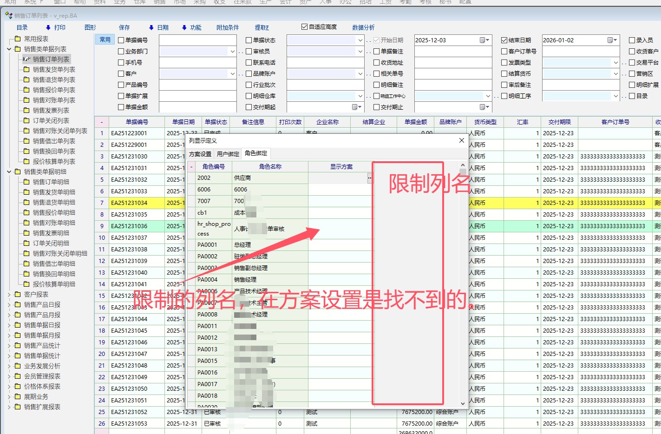661x434 pixels.
Task: Enable the 单据编号 filter checkbox
Action: pos(121,40)
